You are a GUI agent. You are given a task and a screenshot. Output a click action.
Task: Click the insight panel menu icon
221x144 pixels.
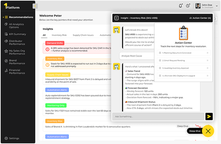pyautogui.click(x=116, y=18)
